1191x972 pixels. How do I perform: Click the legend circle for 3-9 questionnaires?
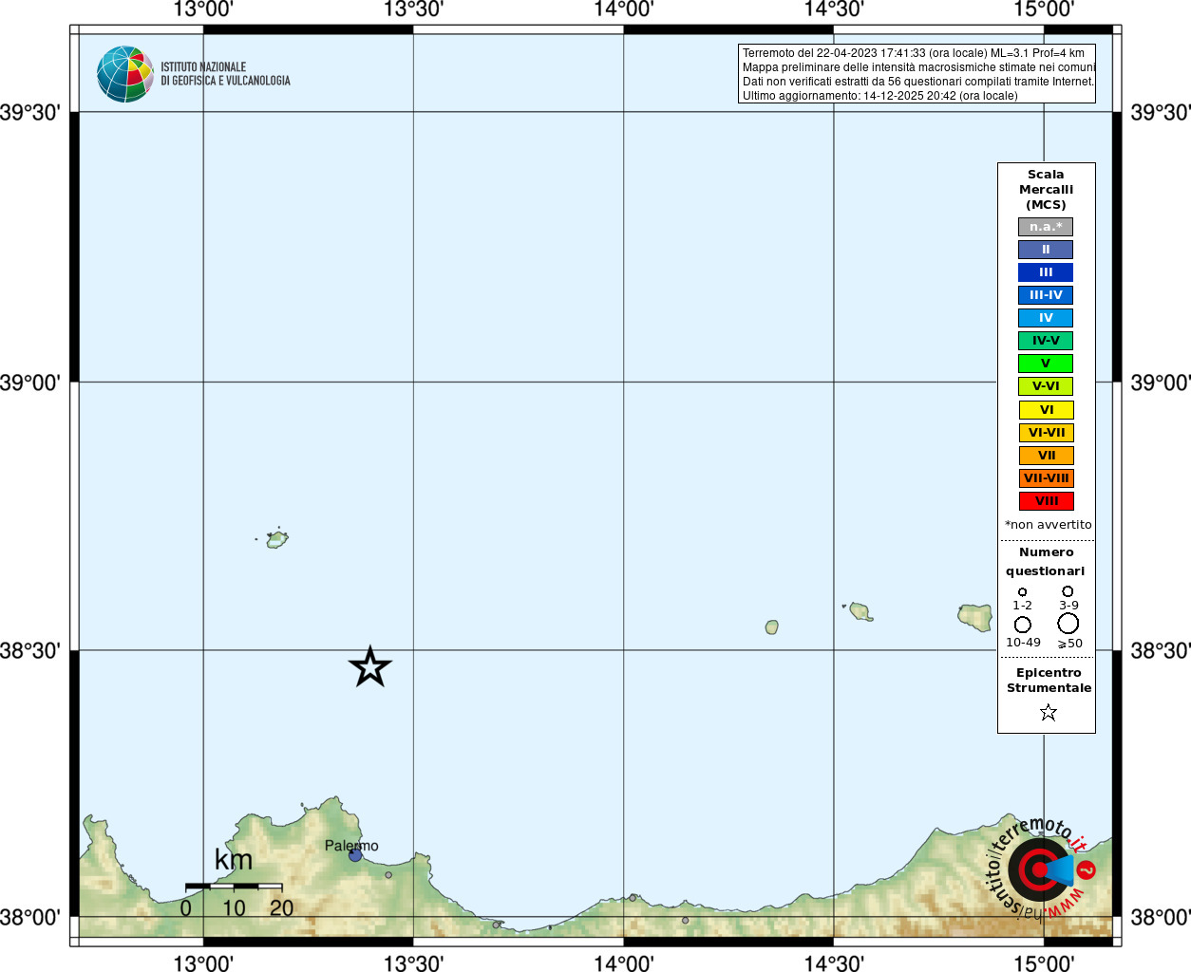(1068, 591)
